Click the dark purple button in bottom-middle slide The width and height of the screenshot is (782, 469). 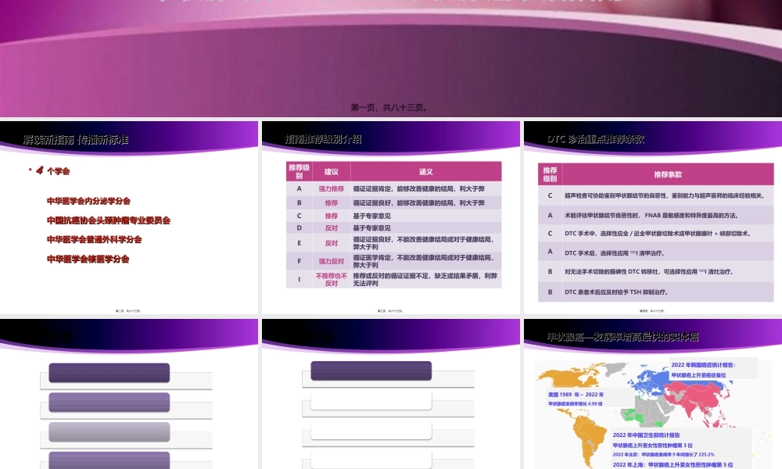coord(371,371)
